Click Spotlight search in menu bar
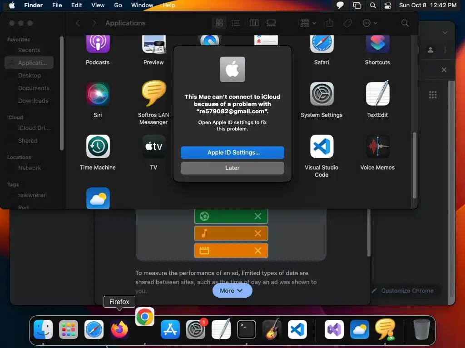This screenshot has height=348, width=465. click(373, 5)
